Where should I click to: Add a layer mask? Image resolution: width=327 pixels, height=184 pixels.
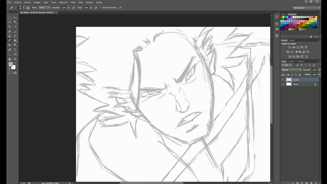tap(297, 183)
